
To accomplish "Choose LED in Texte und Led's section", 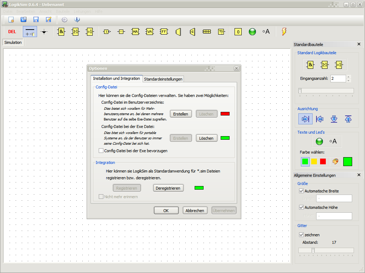I will 319,141.
